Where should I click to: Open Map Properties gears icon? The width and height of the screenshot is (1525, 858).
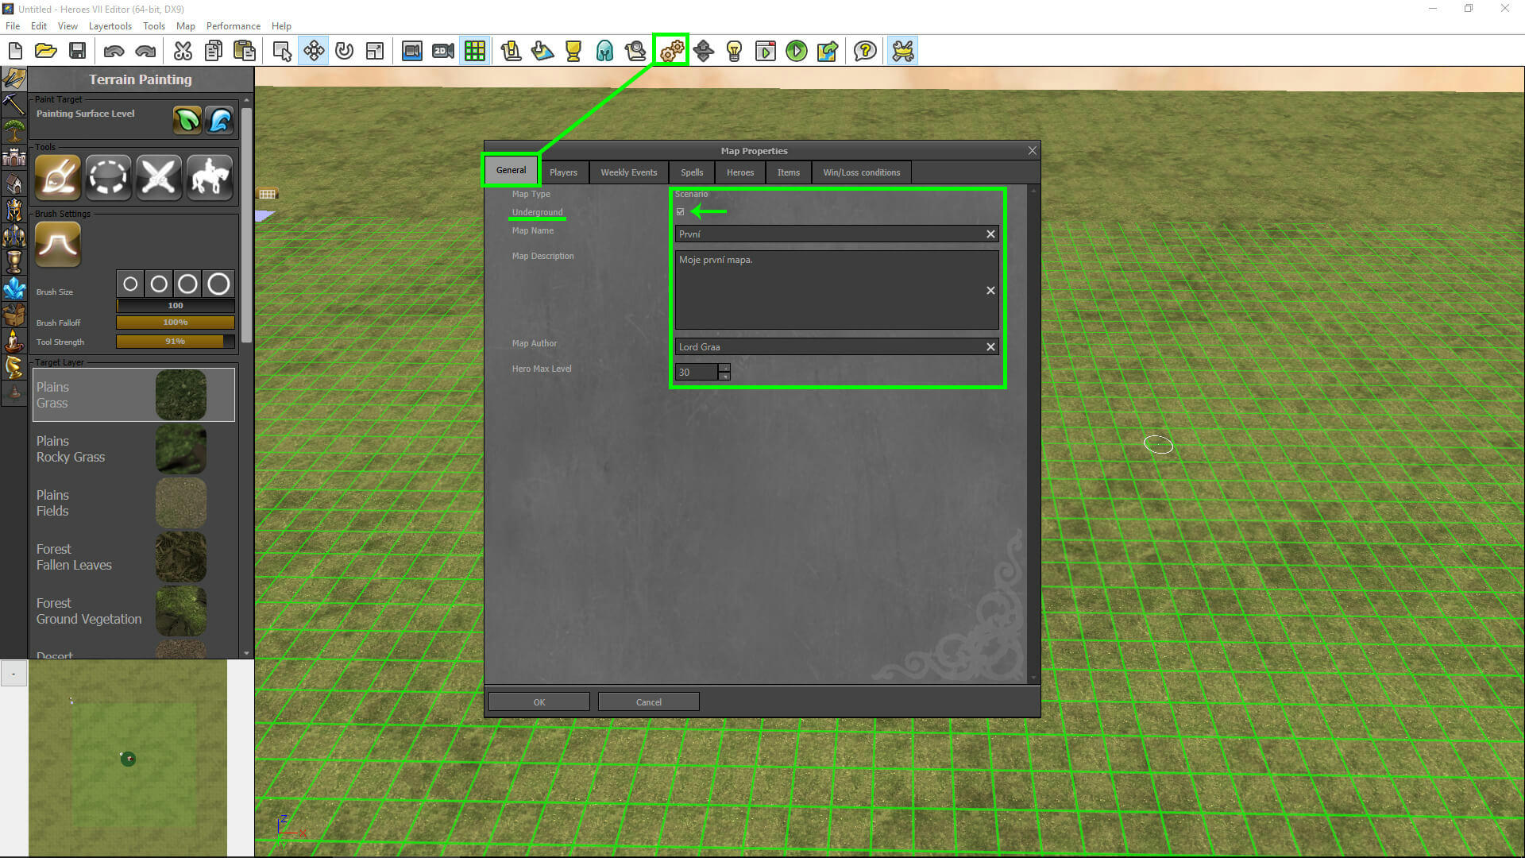click(671, 51)
